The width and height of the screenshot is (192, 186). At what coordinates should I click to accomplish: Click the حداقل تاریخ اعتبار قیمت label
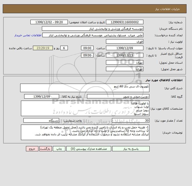tap(172, 55)
